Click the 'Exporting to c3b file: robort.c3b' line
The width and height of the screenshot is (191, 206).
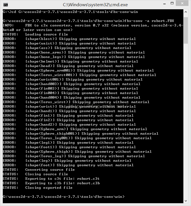(51, 183)
